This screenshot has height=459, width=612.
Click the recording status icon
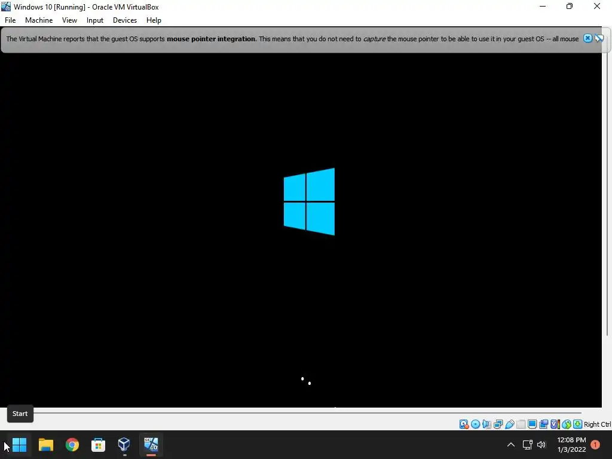coord(543,424)
